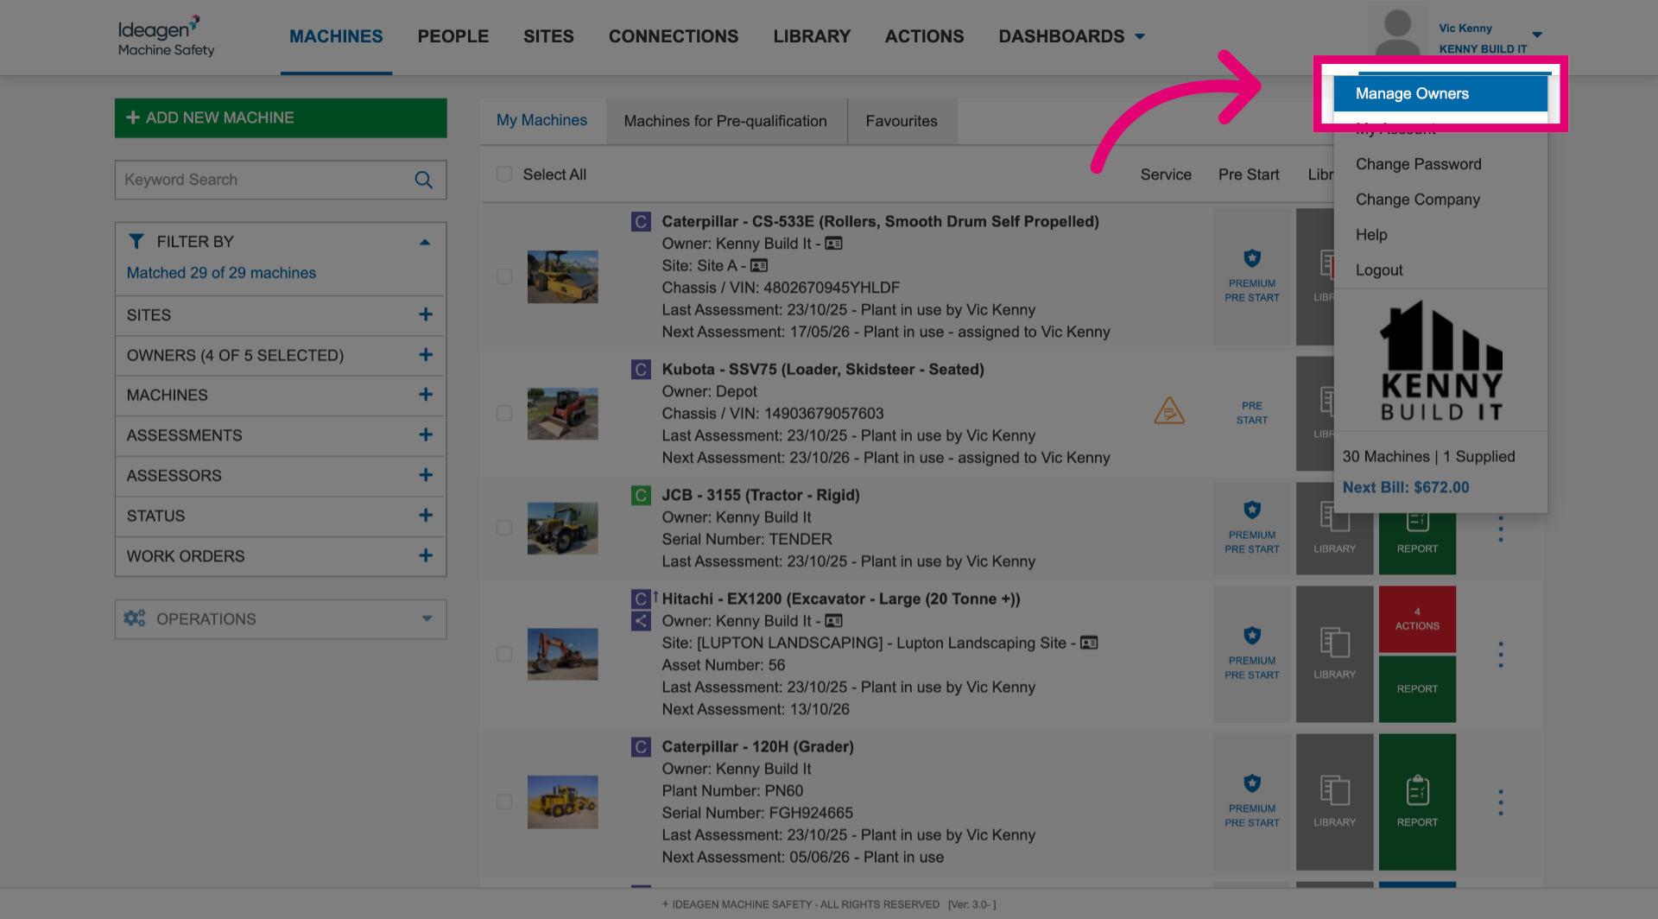Screen dimensions: 1658x919
Task: Click site card icon for Site A
Action: pyautogui.click(x=759, y=265)
